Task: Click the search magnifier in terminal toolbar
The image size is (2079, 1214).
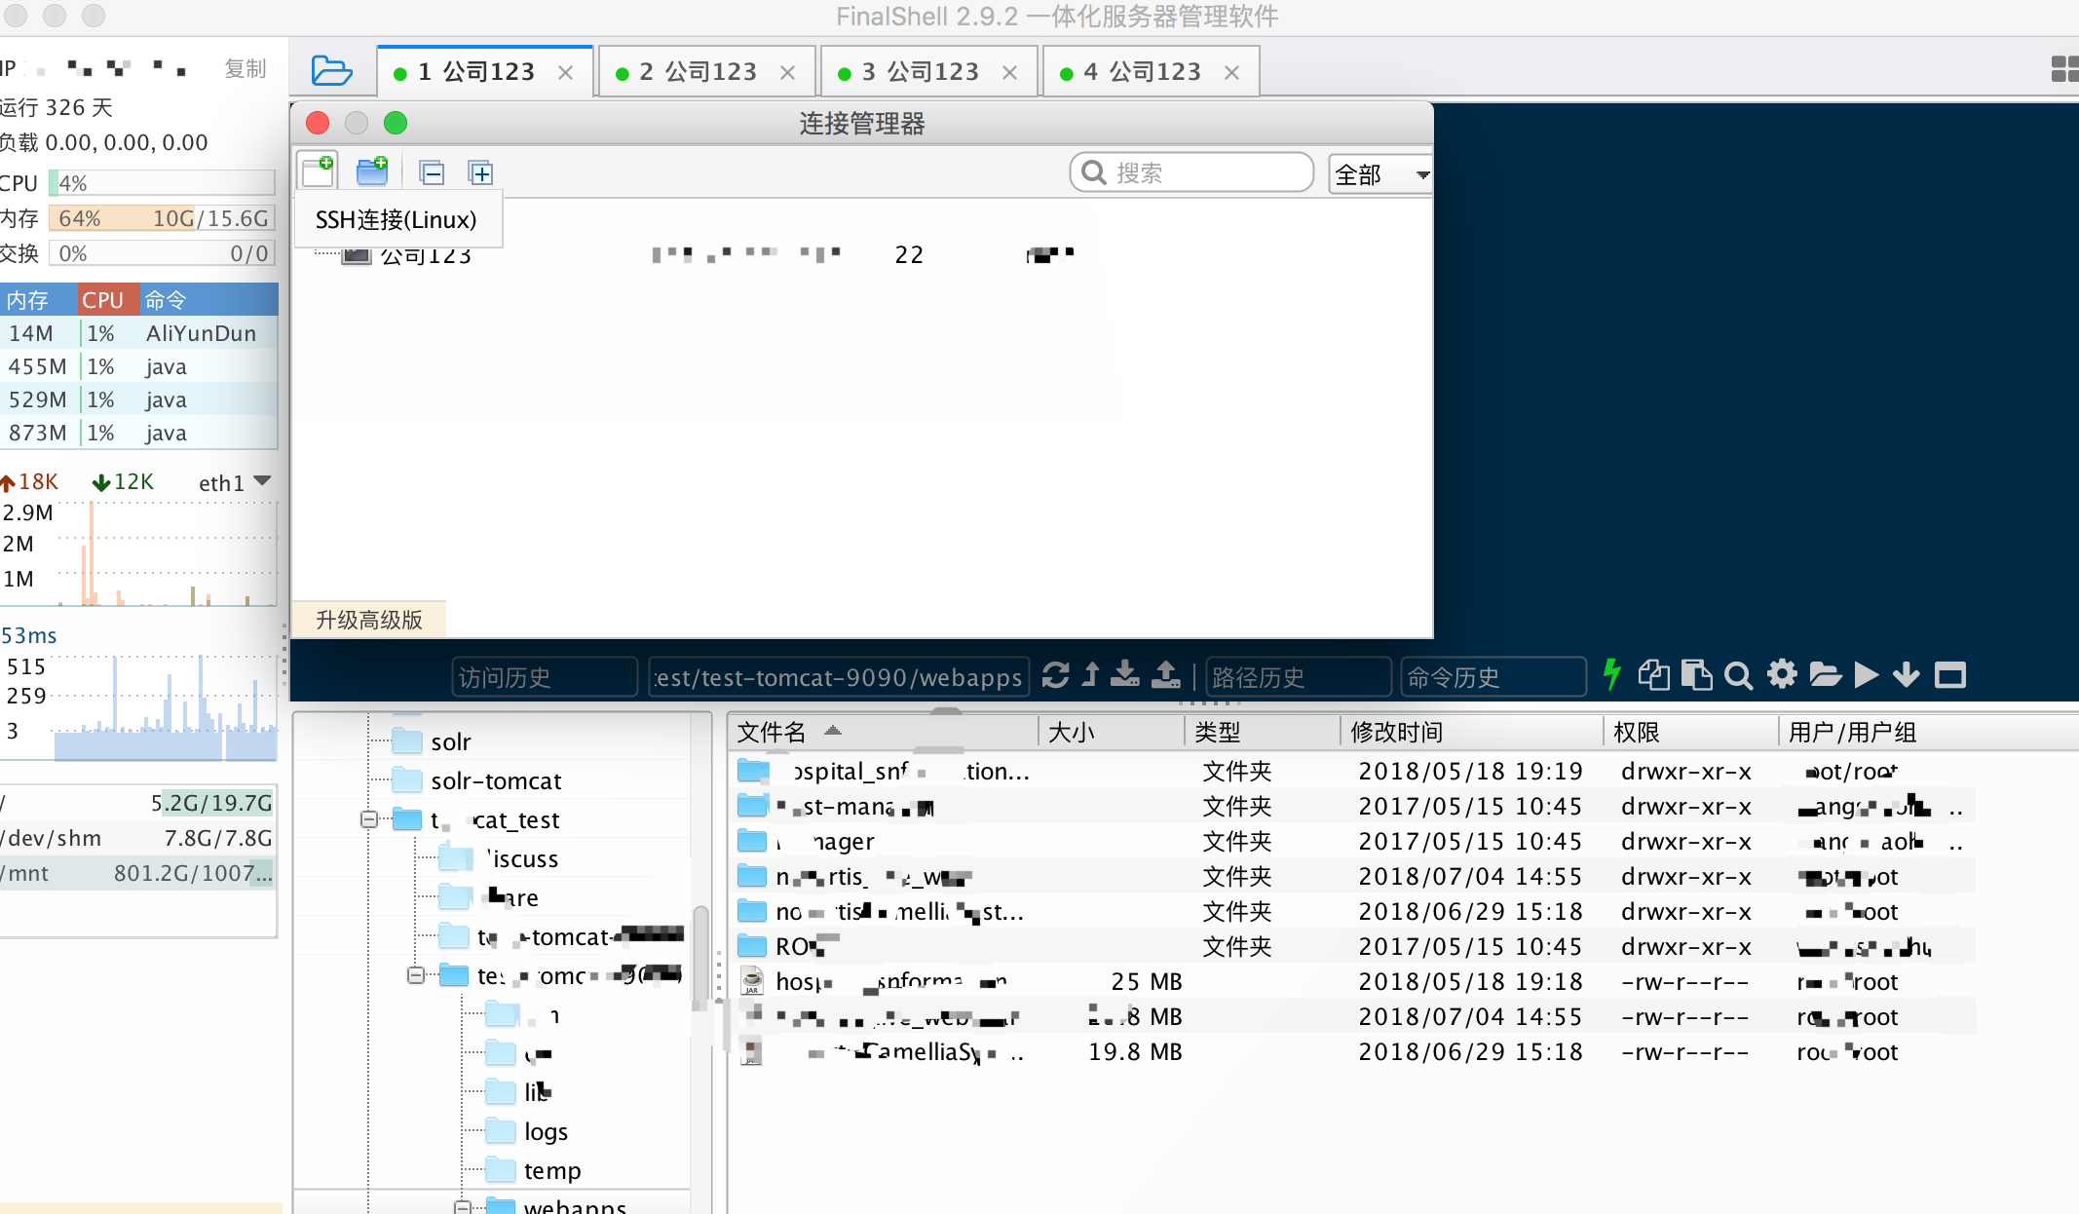Action: coord(1739,675)
